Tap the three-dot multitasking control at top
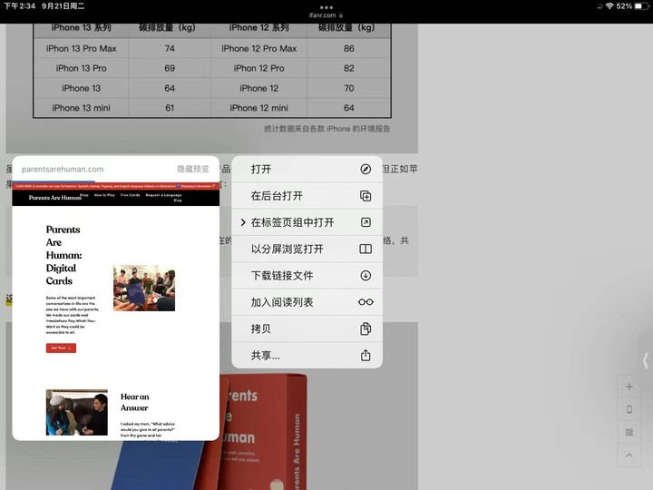Image resolution: width=653 pixels, height=490 pixels. click(x=326, y=6)
